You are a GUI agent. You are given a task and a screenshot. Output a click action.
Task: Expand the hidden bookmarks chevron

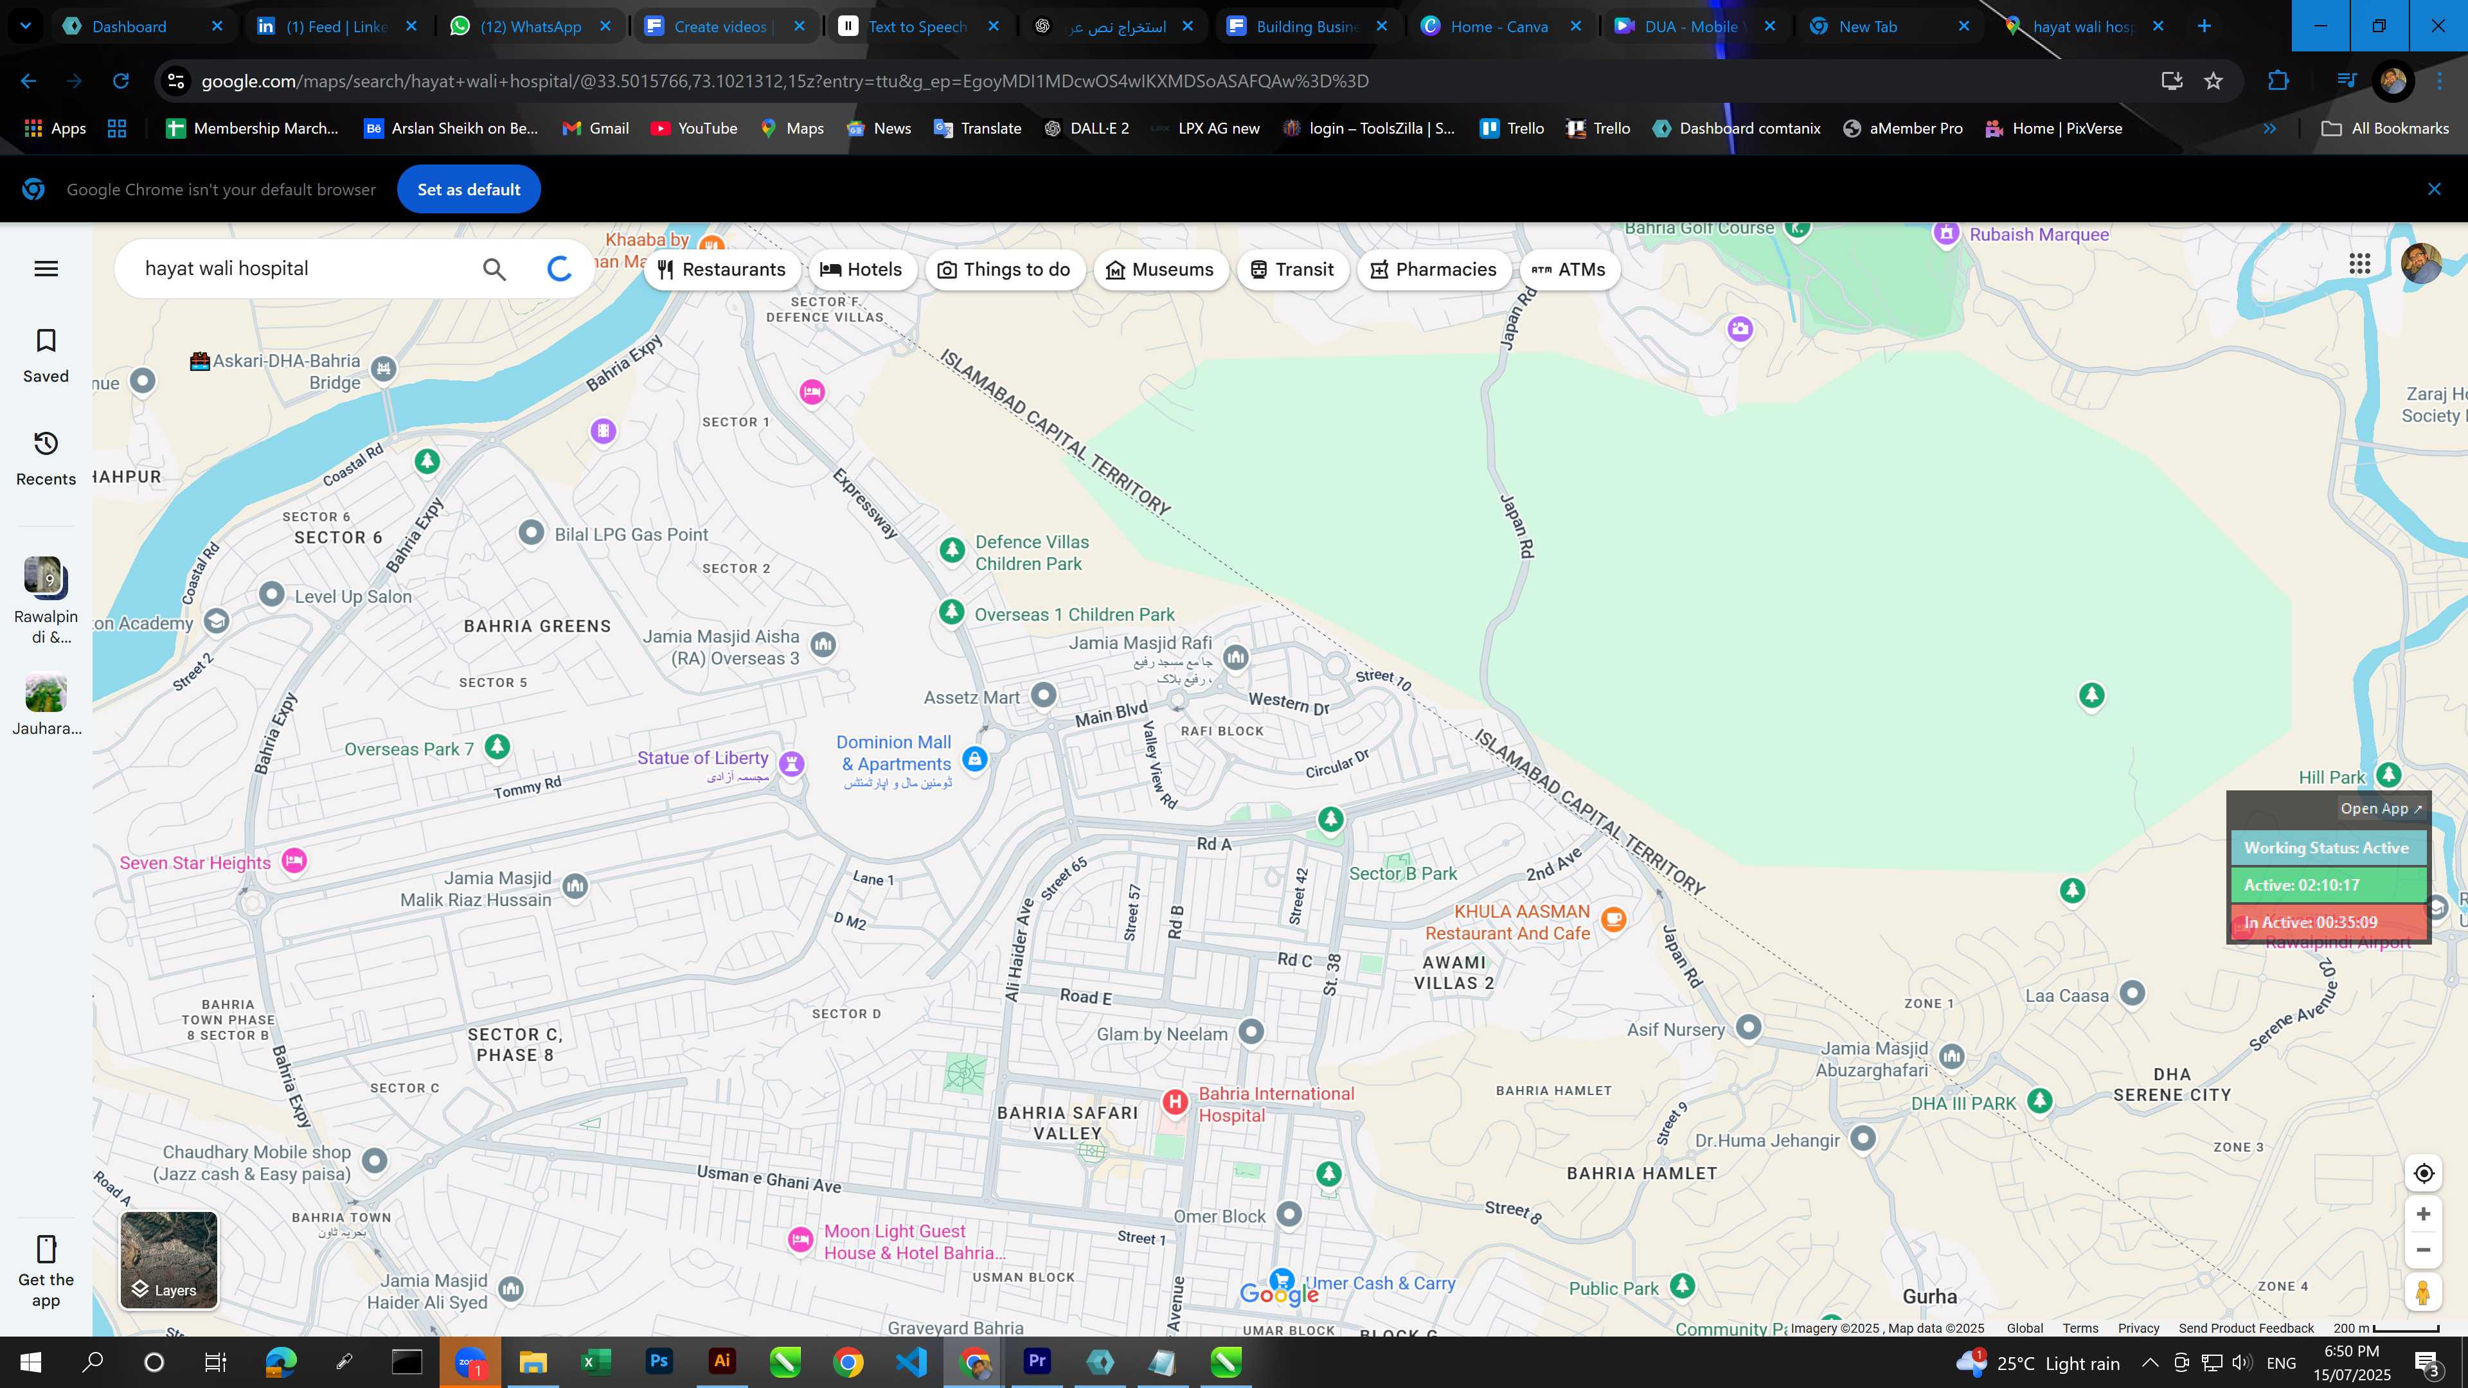coord(2269,129)
